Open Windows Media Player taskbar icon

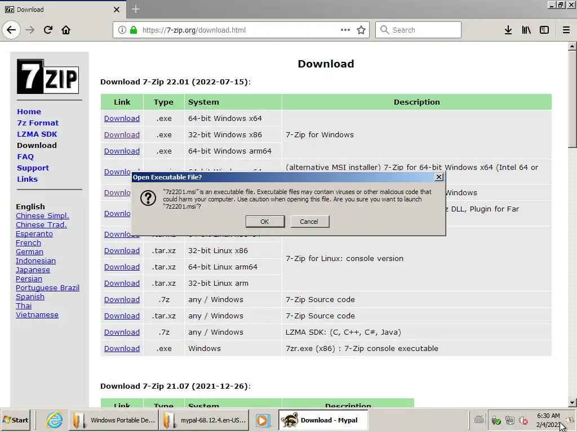263,420
